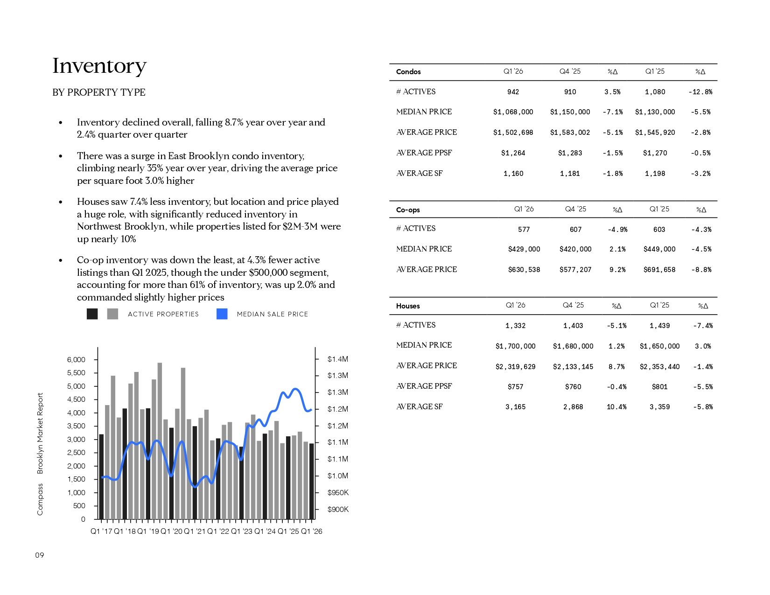Click the 6,000 label on chart axis
This screenshot has height=595, width=770.
76,360
